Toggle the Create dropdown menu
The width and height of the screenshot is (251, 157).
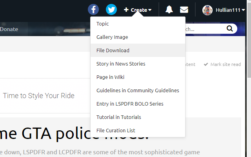[138, 10]
